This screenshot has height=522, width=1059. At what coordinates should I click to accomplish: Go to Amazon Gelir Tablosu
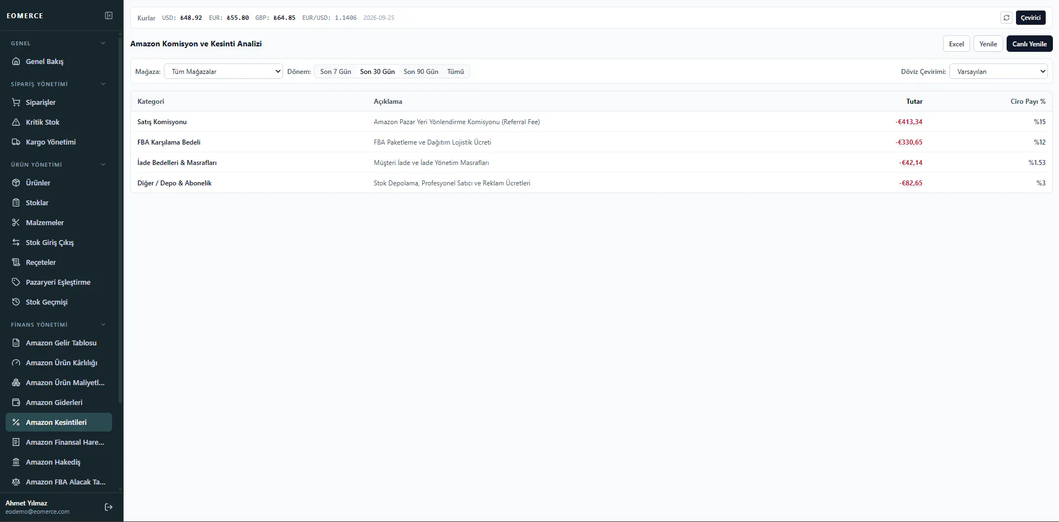pyautogui.click(x=58, y=343)
